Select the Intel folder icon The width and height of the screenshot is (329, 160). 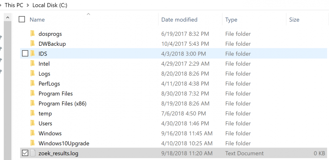pyautogui.click(x=32, y=64)
